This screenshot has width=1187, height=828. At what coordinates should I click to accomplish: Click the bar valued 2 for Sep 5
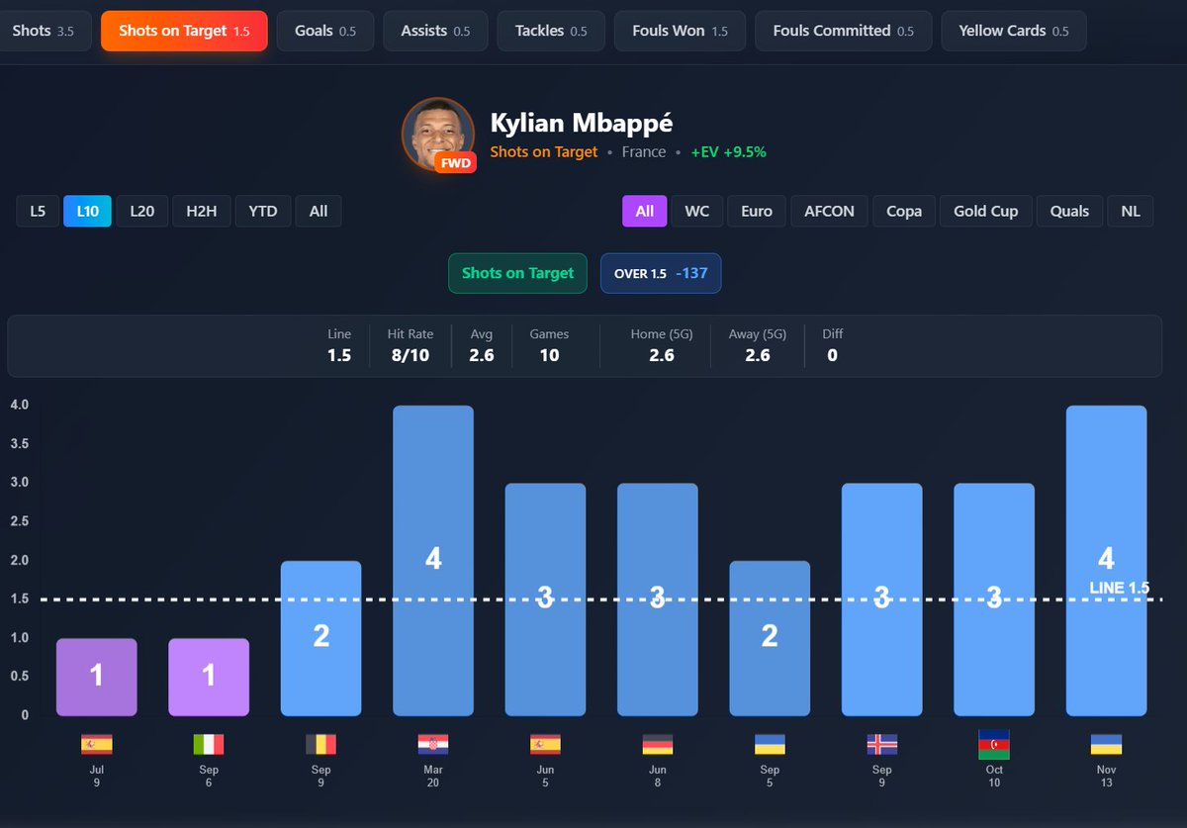pyautogui.click(x=770, y=638)
